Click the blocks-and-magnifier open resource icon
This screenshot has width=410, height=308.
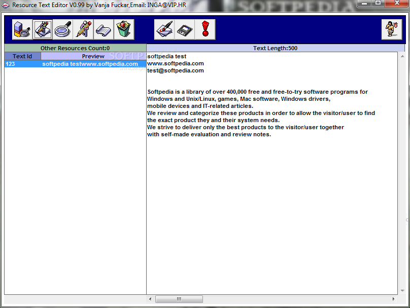pyautogui.click(x=22, y=29)
